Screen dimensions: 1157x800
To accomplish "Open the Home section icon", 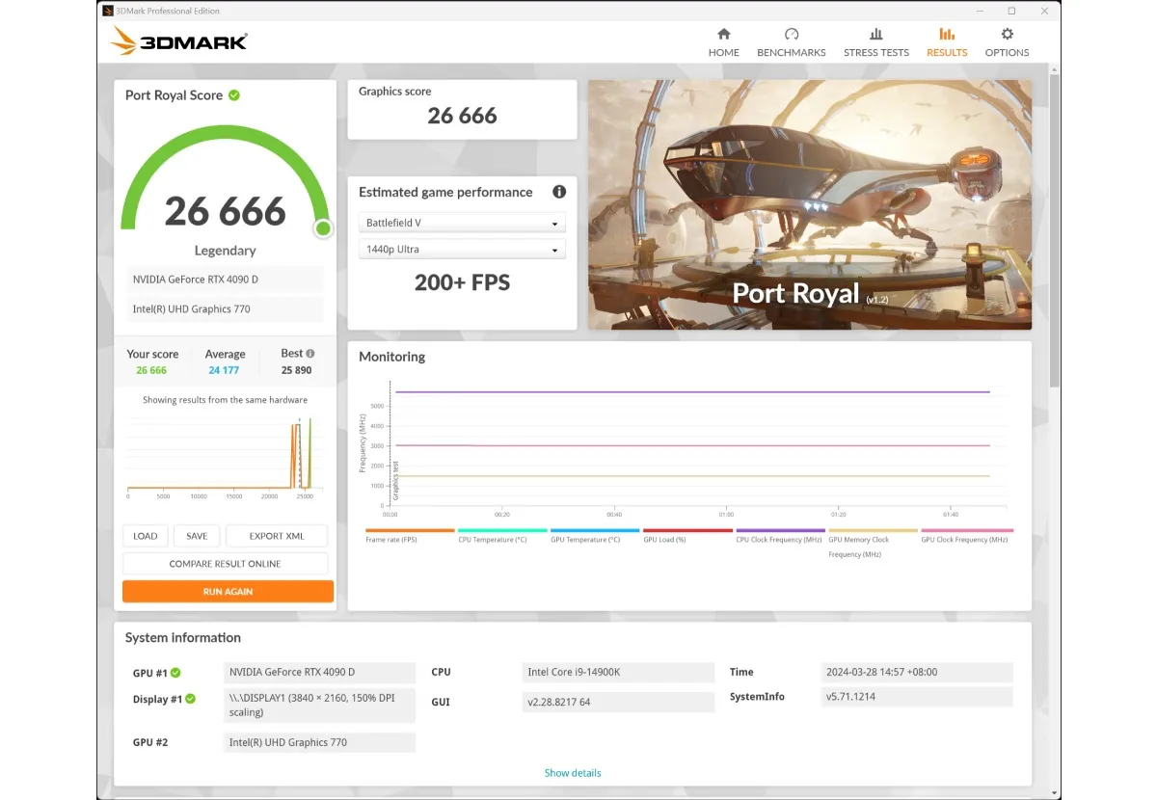I will click(x=724, y=34).
